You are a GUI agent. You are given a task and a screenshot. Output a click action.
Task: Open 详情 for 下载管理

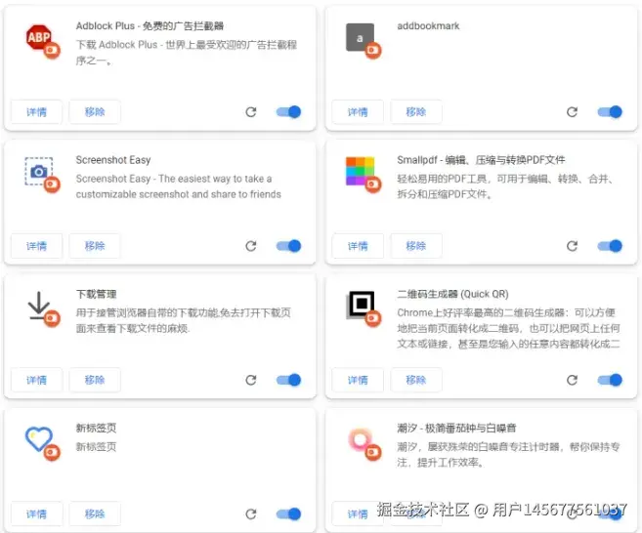(36, 380)
